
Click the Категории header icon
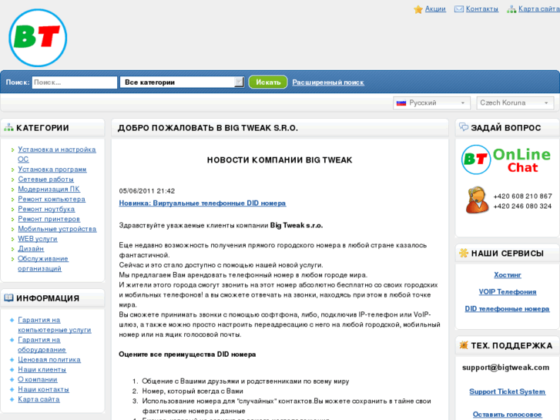pyautogui.click(x=8, y=128)
